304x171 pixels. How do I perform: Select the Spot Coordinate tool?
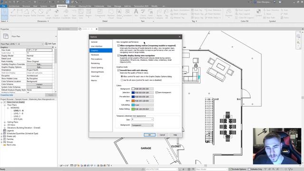point(66,14)
